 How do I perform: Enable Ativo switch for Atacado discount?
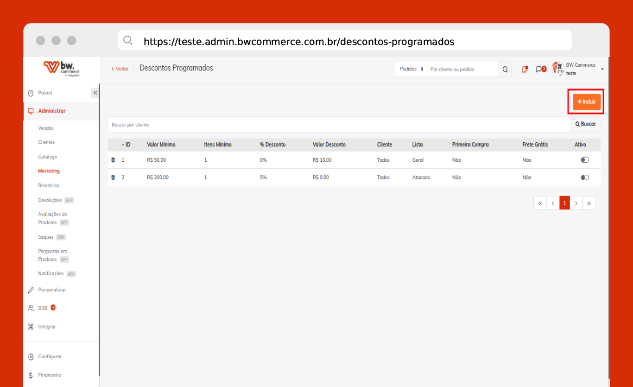584,178
